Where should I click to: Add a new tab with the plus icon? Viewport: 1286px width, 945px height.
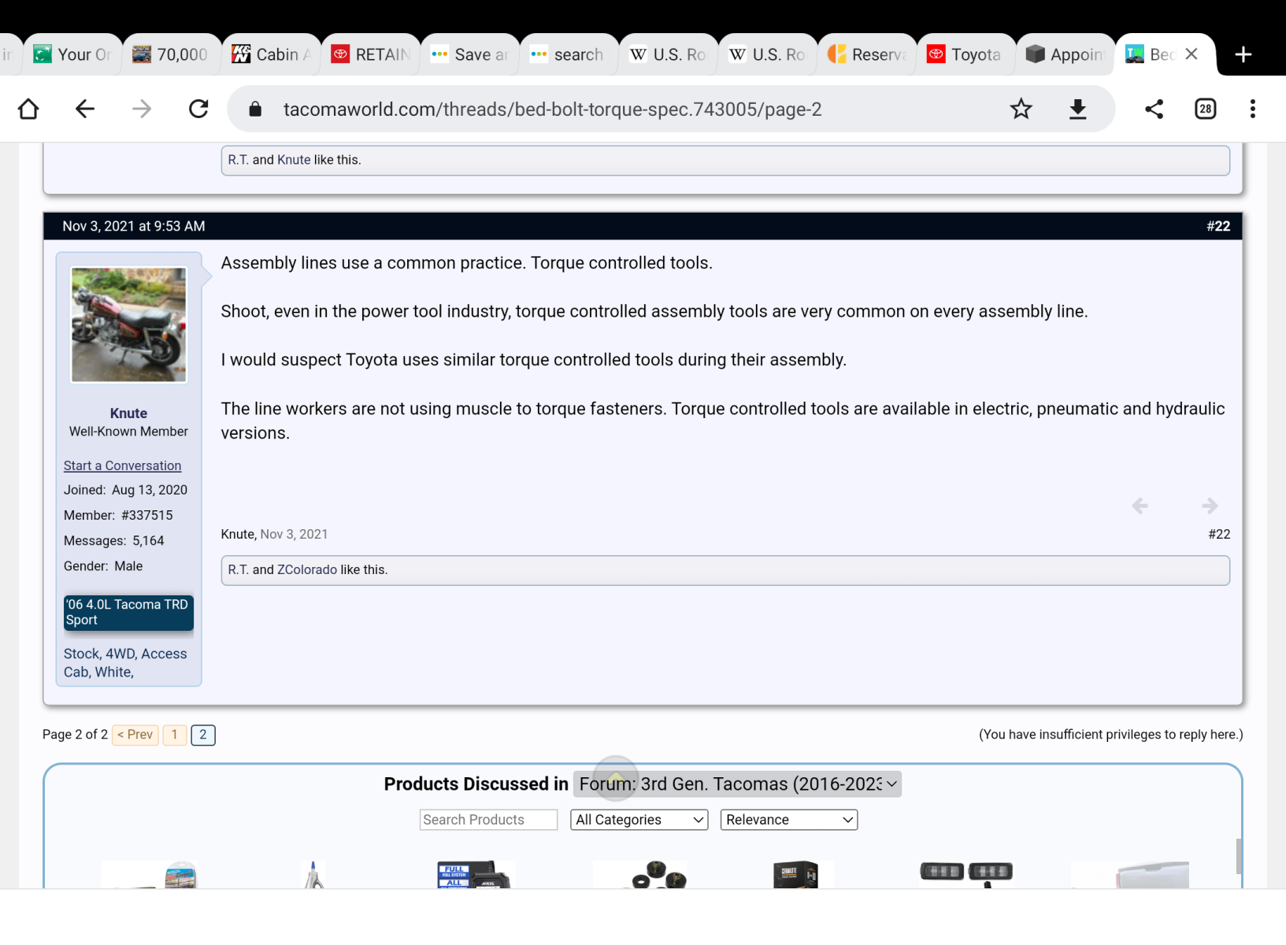1243,54
